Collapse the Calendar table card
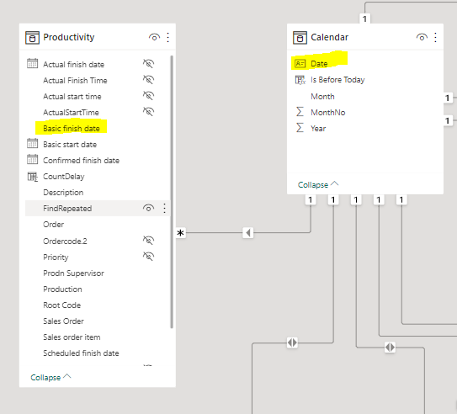Viewport: 457px width, 414px height. [318, 184]
